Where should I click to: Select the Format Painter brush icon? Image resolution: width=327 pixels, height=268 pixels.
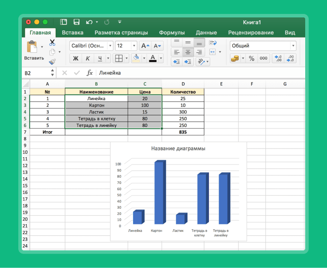pyautogui.click(x=52, y=62)
